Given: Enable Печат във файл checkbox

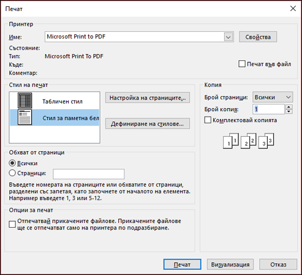Looking at the screenshot, I should pos(242,64).
